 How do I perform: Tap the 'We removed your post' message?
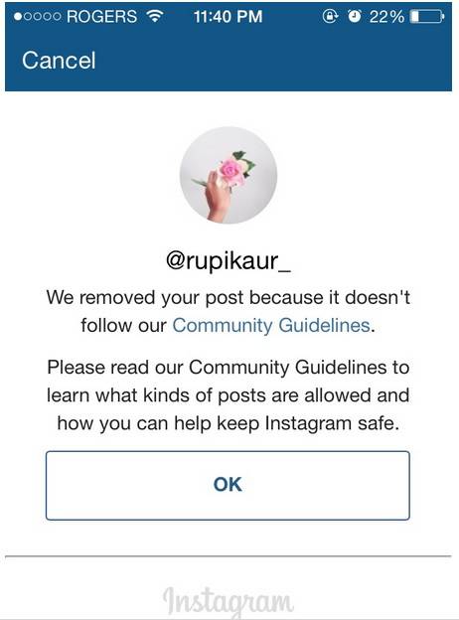(229, 312)
